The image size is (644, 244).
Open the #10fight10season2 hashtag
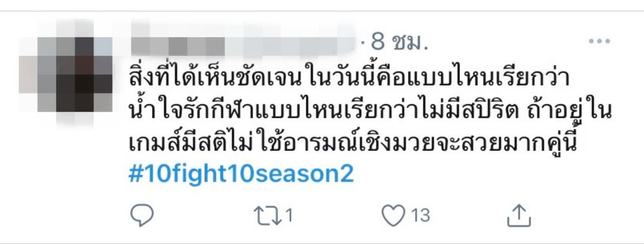tap(241, 175)
